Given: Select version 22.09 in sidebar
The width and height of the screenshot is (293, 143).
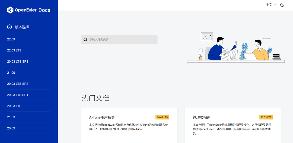Looking at the screenshot, I should coord(28,39).
